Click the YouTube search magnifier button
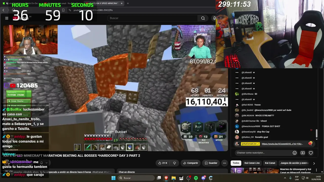The image size is (324, 182). click(x=203, y=18)
